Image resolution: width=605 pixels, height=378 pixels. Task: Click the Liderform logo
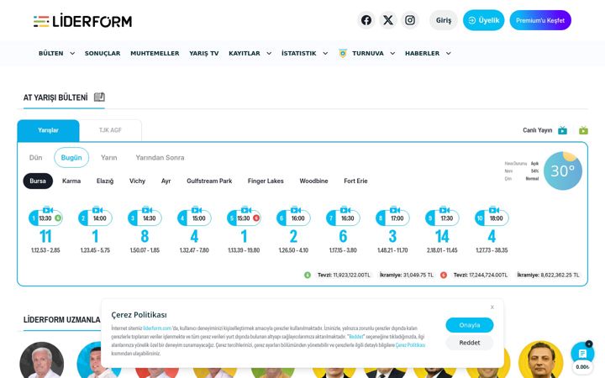pyautogui.click(x=82, y=21)
